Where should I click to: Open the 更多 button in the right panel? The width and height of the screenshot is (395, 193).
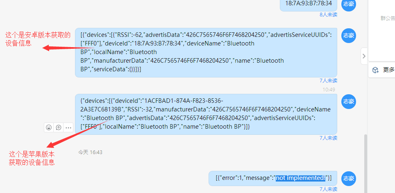click(x=381, y=70)
